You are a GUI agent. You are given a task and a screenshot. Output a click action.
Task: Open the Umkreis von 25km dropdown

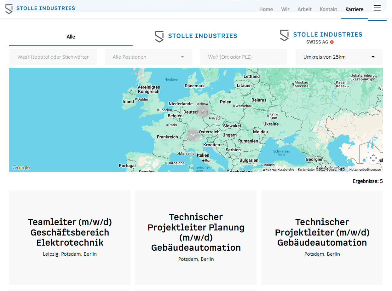(339, 57)
